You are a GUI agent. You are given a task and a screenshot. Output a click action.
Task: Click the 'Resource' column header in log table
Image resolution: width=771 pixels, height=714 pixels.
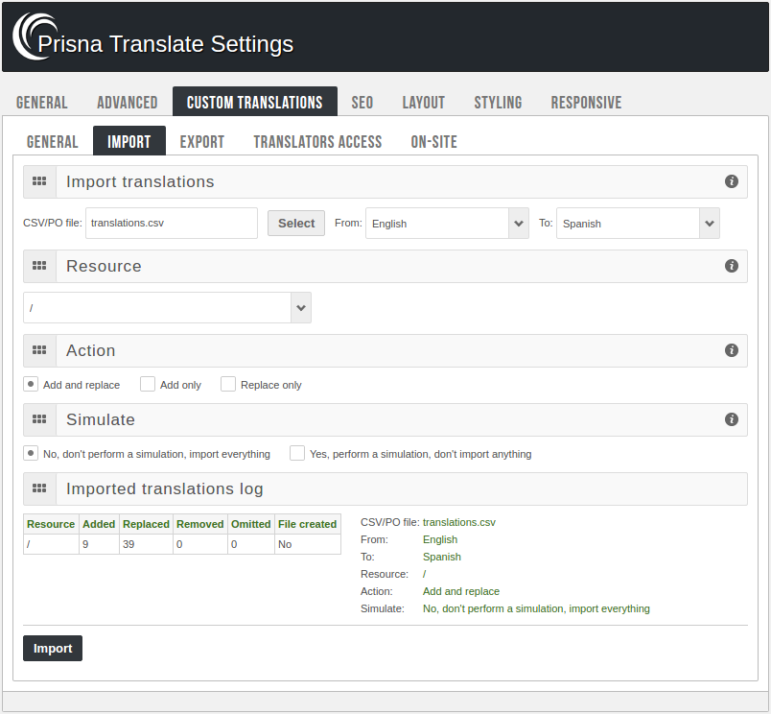click(x=51, y=524)
